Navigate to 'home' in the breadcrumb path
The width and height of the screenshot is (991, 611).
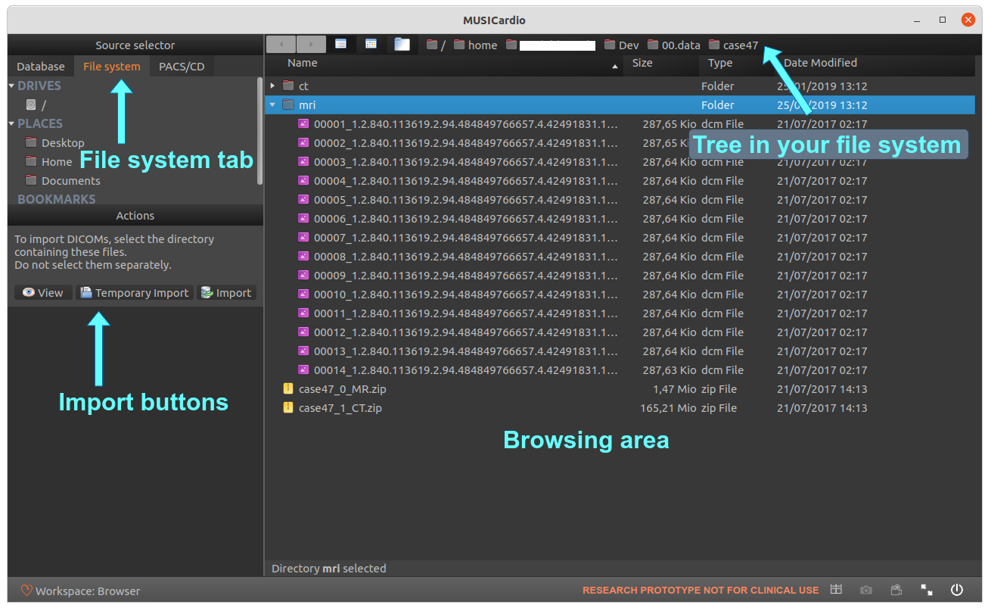[475, 45]
